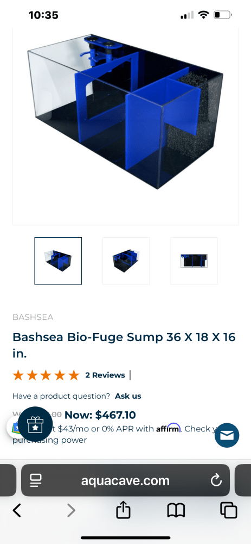The height and width of the screenshot is (544, 251).
Task: Select the second sump thumbnail image
Action: click(126, 261)
